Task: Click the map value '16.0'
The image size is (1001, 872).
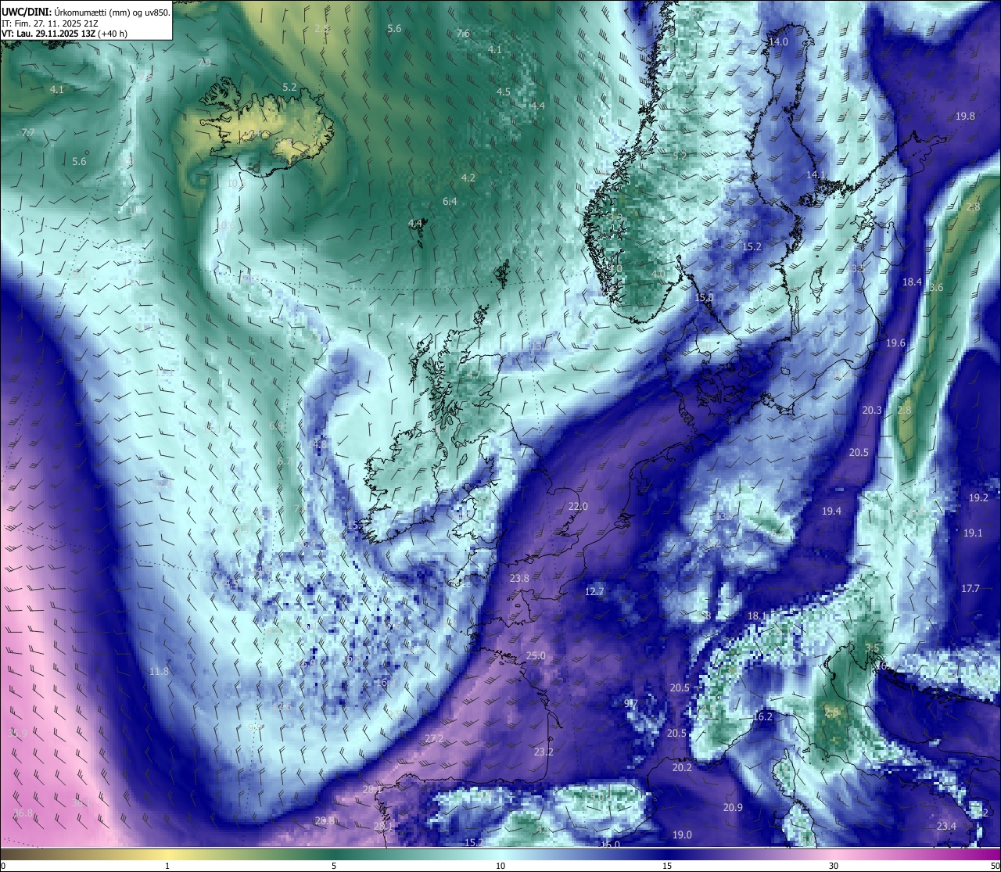Action: [x=610, y=844]
